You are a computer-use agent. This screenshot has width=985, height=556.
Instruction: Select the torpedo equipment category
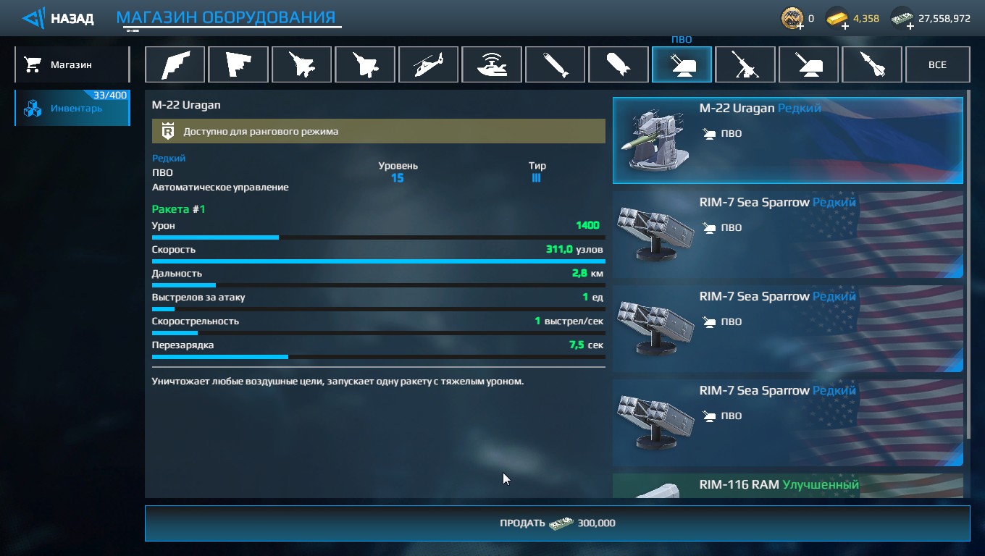tap(555, 64)
